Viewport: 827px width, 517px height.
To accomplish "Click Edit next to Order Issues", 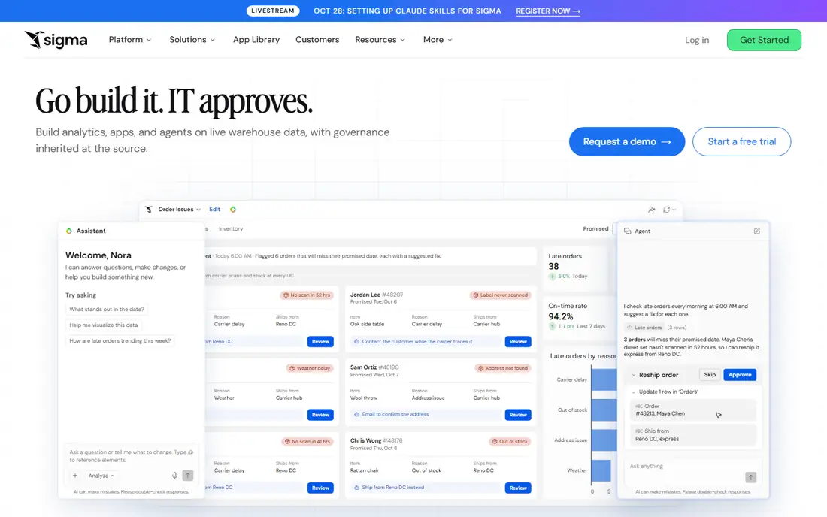I will point(215,209).
